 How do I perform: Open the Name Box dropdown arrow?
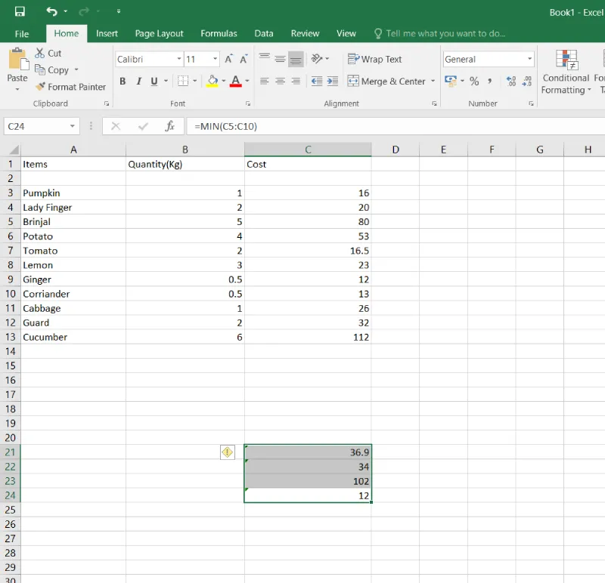tap(73, 126)
